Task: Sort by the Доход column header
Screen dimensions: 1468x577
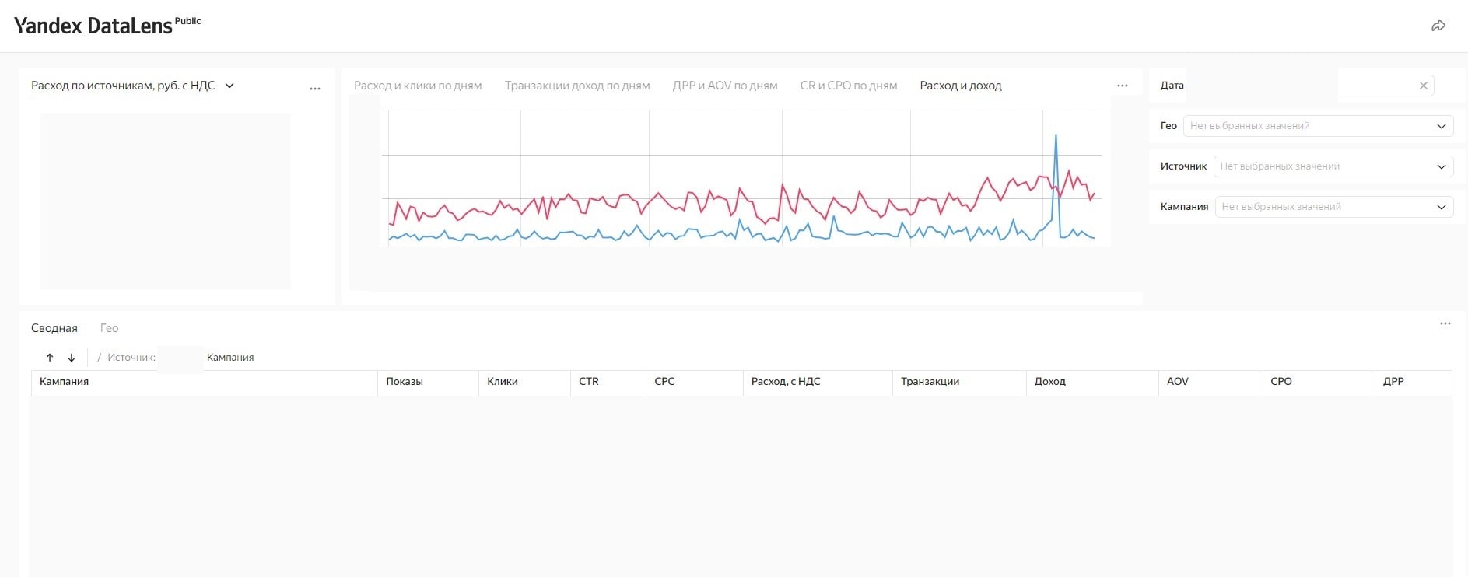Action: click(1050, 382)
